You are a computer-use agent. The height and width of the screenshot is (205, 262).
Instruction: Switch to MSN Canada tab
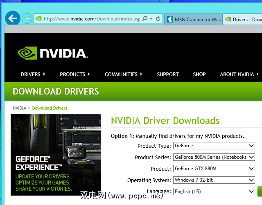pos(194,19)
